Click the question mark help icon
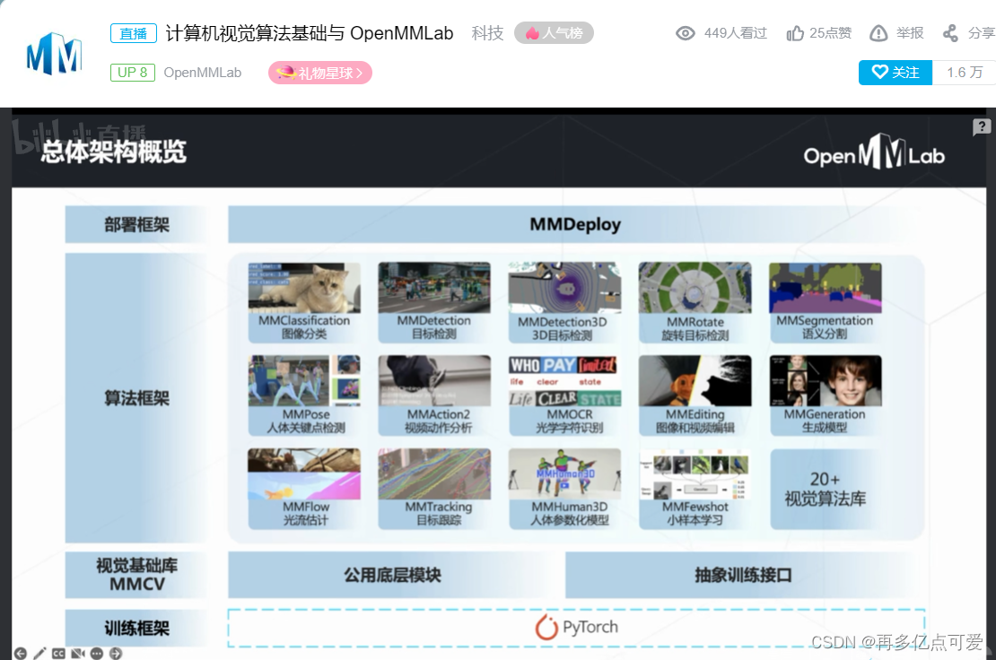Image resolution: width=996 pixels, height=660 pixels. click(x=982, y=127)
